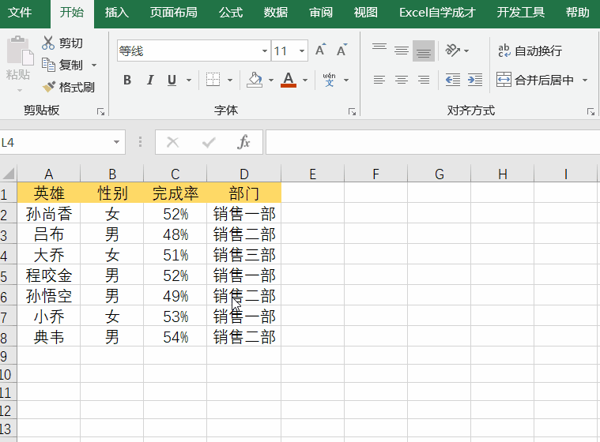Image resolution: width=600 pixels, height=442 pixels.
Task: Click Merge & Center (合并后居中)
Action: tap(535, 80)
